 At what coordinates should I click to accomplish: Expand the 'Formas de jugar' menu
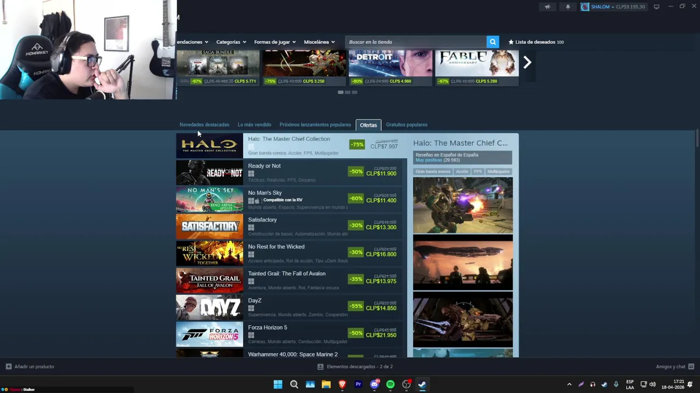click(275, 41)
